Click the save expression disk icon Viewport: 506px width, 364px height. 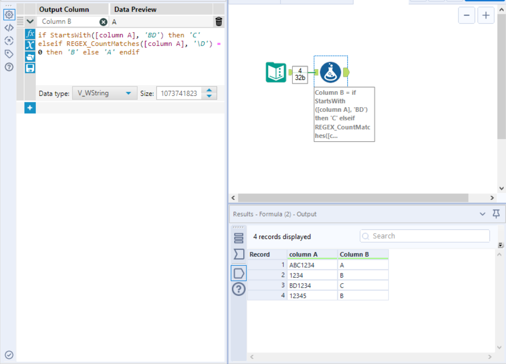point(30,68)
